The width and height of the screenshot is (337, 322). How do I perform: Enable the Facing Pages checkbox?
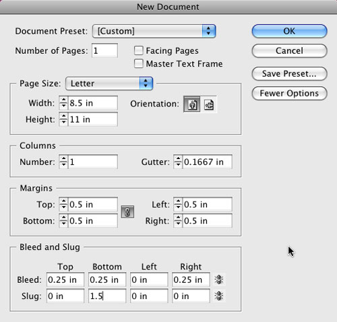click(x=138, y=51)
